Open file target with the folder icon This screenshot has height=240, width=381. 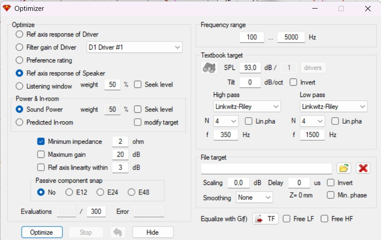pos(343,168)
